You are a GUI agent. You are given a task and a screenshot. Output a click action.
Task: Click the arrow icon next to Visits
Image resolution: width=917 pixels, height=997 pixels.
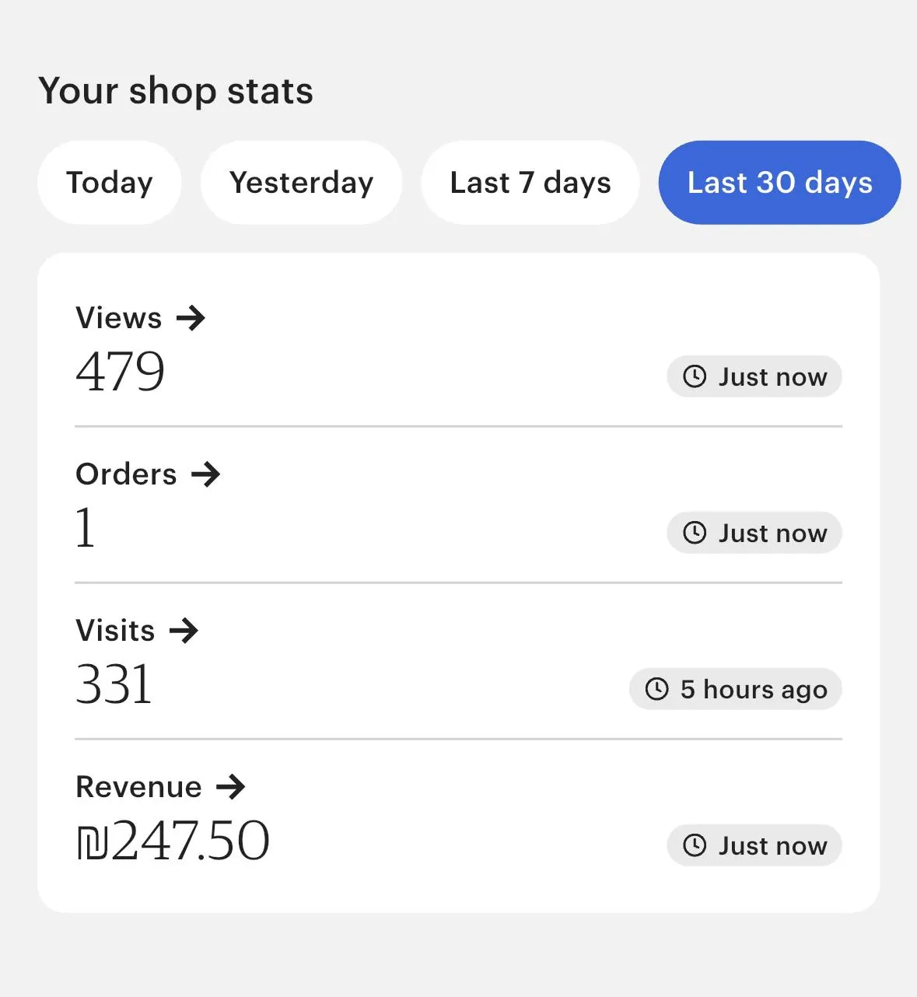pos(184,630)
